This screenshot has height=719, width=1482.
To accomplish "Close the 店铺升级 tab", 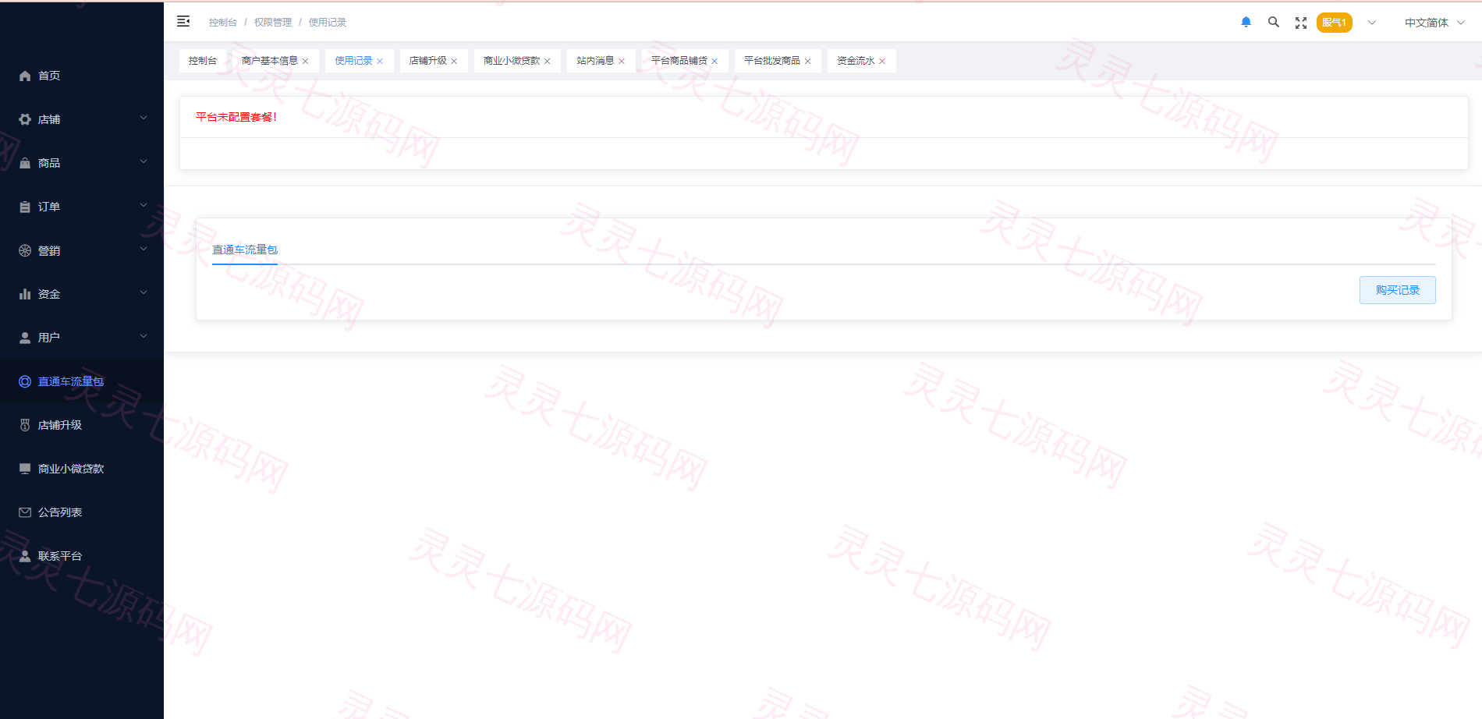I will click(454, 62).
